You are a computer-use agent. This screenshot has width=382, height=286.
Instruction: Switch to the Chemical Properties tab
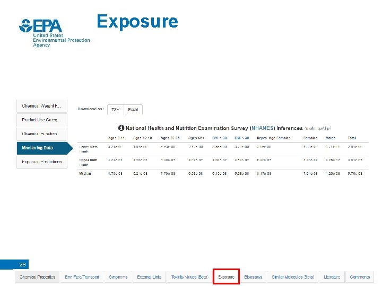(x=38, y=277)
